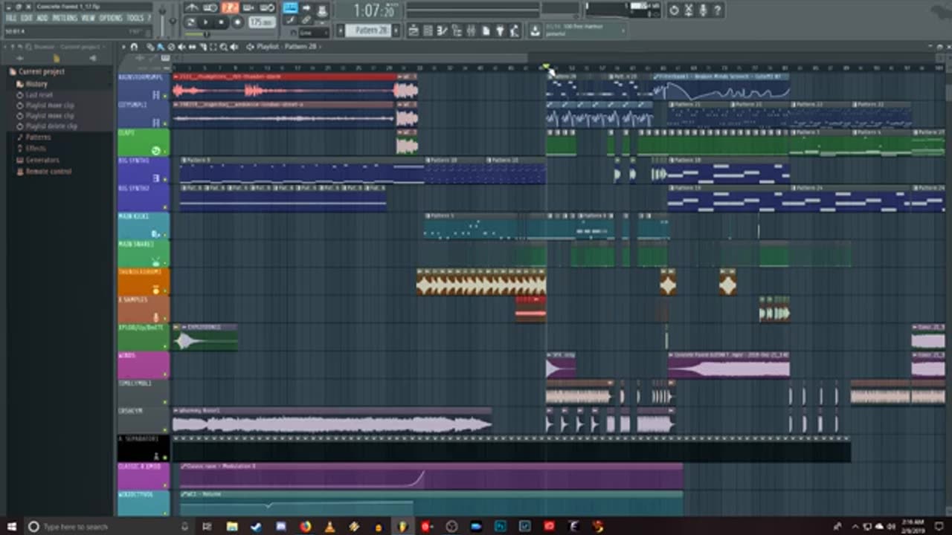
Task: Select the Mute tool in playlist toolbar
Action: (x=181, y=46)
